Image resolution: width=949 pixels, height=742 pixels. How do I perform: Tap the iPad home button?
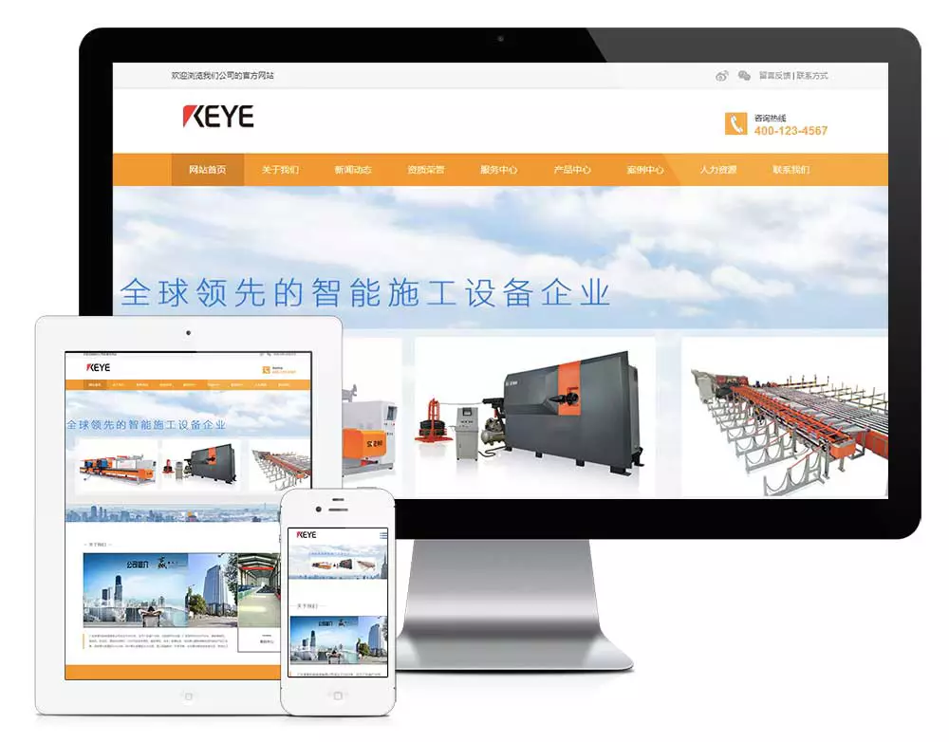pos(188,696)
